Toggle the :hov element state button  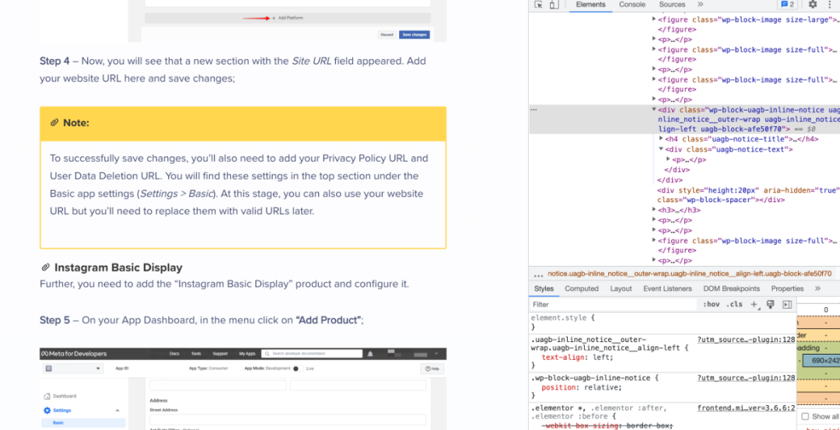click(x=712, y=304)
